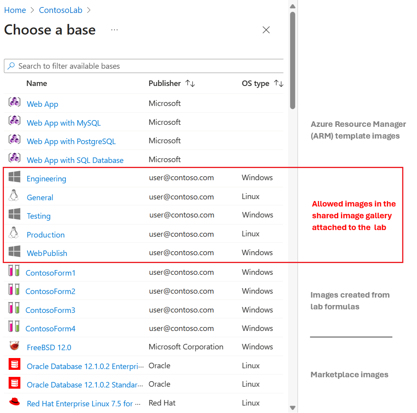Click the Microsoft Corporation publisher cell
Viewport: 417px width, 413px height.
click(186, 347)
